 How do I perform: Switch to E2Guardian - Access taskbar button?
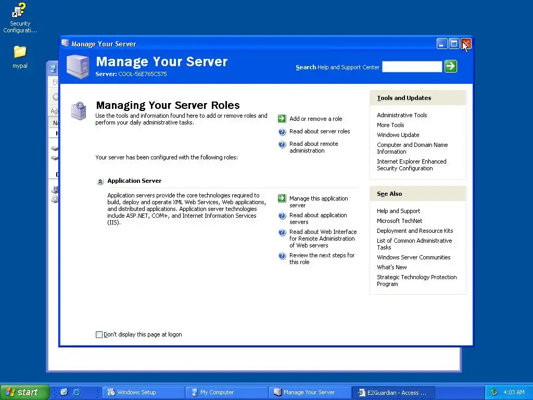(x=394, y=392)
